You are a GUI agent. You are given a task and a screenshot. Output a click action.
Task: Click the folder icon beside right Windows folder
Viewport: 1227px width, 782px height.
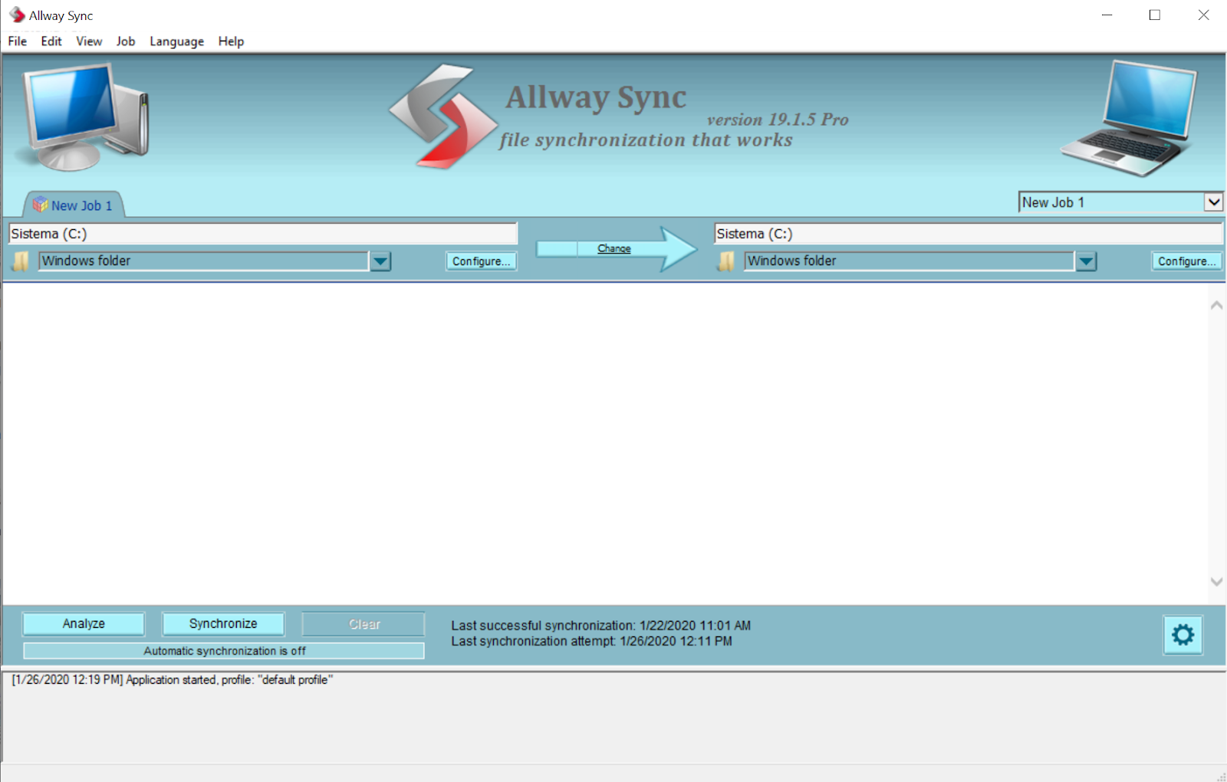(725, 261)
